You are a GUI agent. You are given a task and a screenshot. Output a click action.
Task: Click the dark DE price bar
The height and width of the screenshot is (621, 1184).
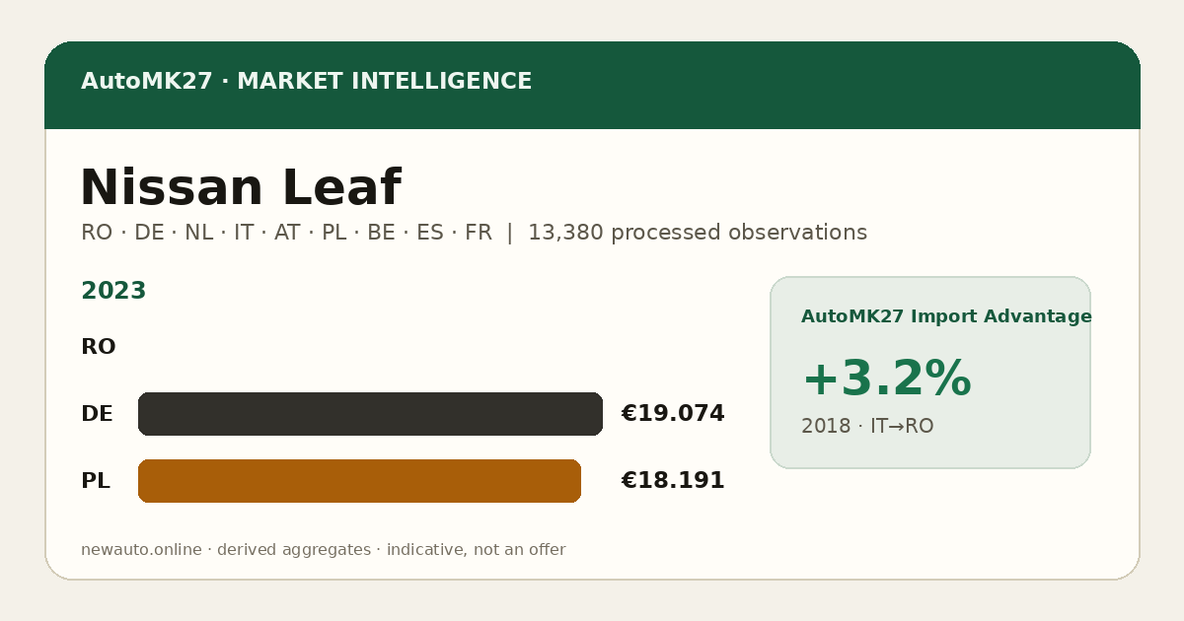tap(370, 414)
